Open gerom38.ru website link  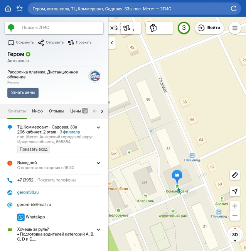28,192
